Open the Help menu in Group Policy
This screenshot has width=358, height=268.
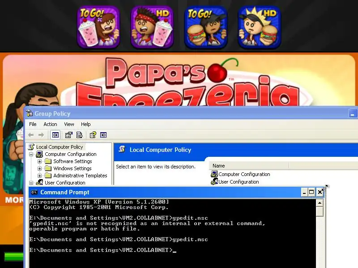click(86, 124)
